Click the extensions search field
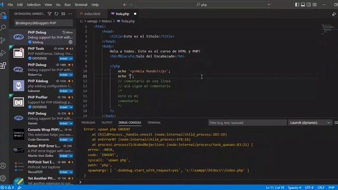The height and width of the screenshot is (190, 338). point(43,23)
